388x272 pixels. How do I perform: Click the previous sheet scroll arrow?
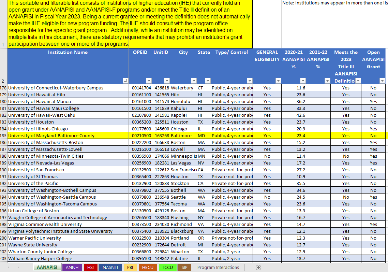click(x=9, y=268)
